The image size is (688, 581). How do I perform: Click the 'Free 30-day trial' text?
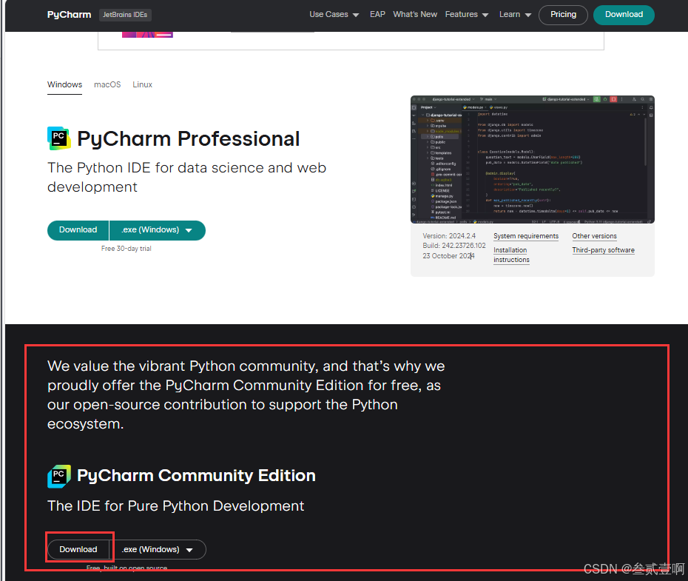coord(126,249)
